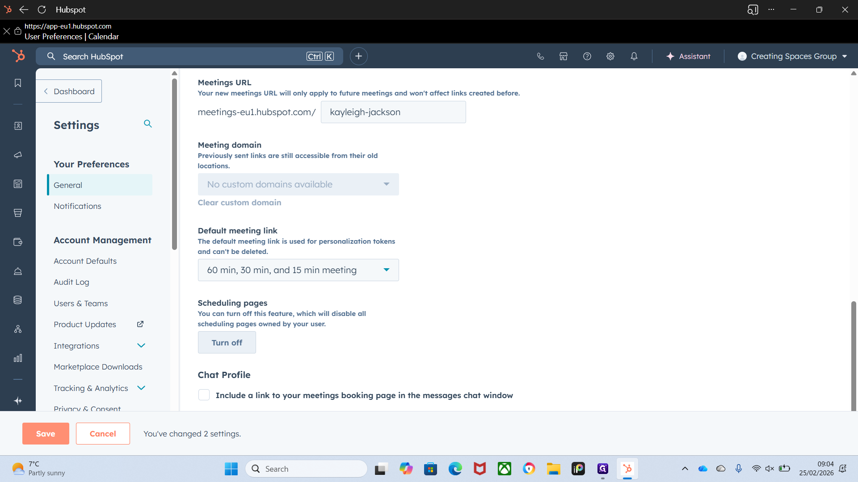Image resolution: width=858 pixels, height=482 pixels.
Task: Open the Notifications bell in top bar
Action: (x=634, y=56)
